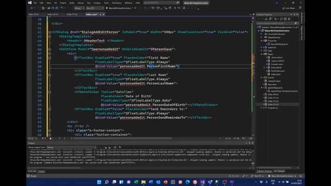Open the Notifications side tab
The width and height of the screenshot is (331, 186).
point(302,18)
